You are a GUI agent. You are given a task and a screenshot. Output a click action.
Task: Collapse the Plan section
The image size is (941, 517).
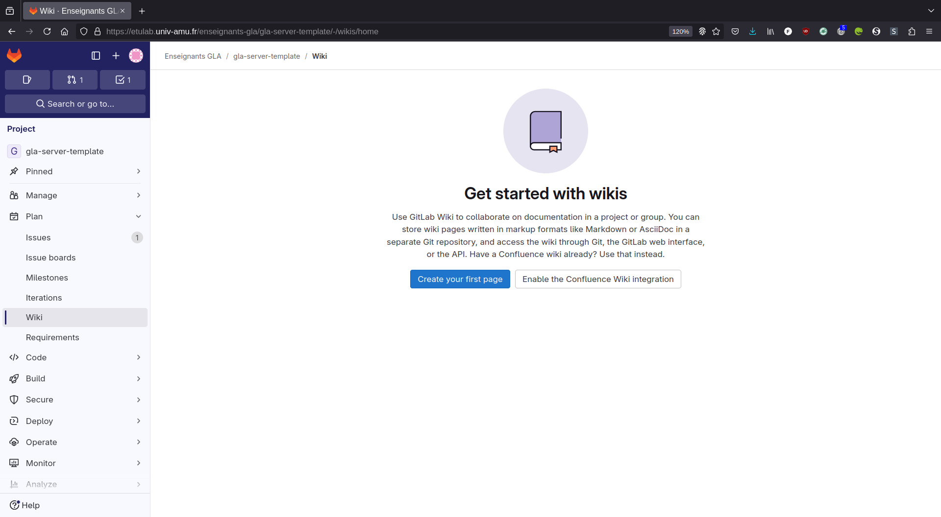(75, 216)
